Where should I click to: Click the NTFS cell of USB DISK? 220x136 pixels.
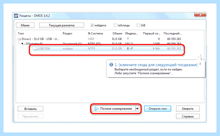(92, 49)
